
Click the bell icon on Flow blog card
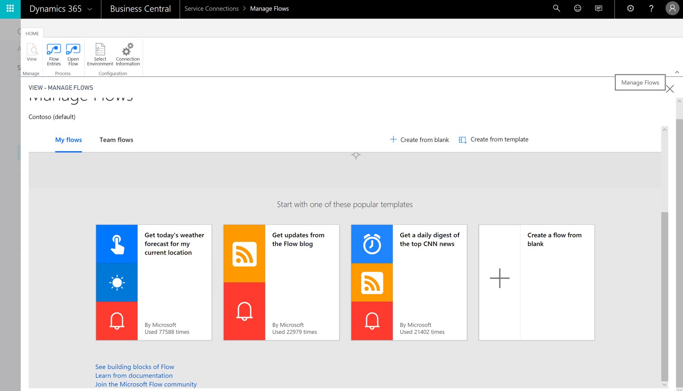[x=244, y=311]
